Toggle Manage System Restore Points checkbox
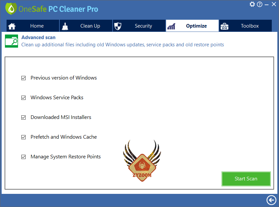 (24, 157)
